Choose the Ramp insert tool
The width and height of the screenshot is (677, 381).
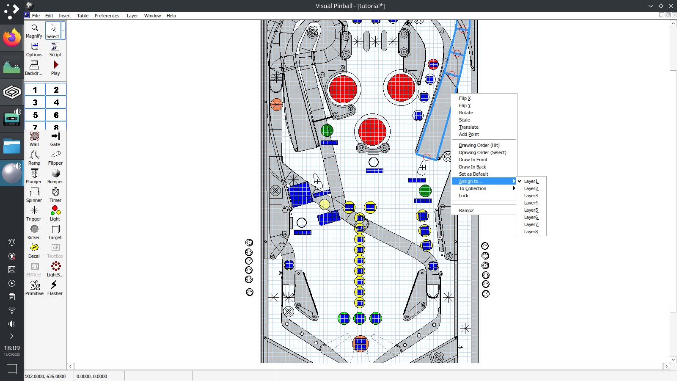34,157
